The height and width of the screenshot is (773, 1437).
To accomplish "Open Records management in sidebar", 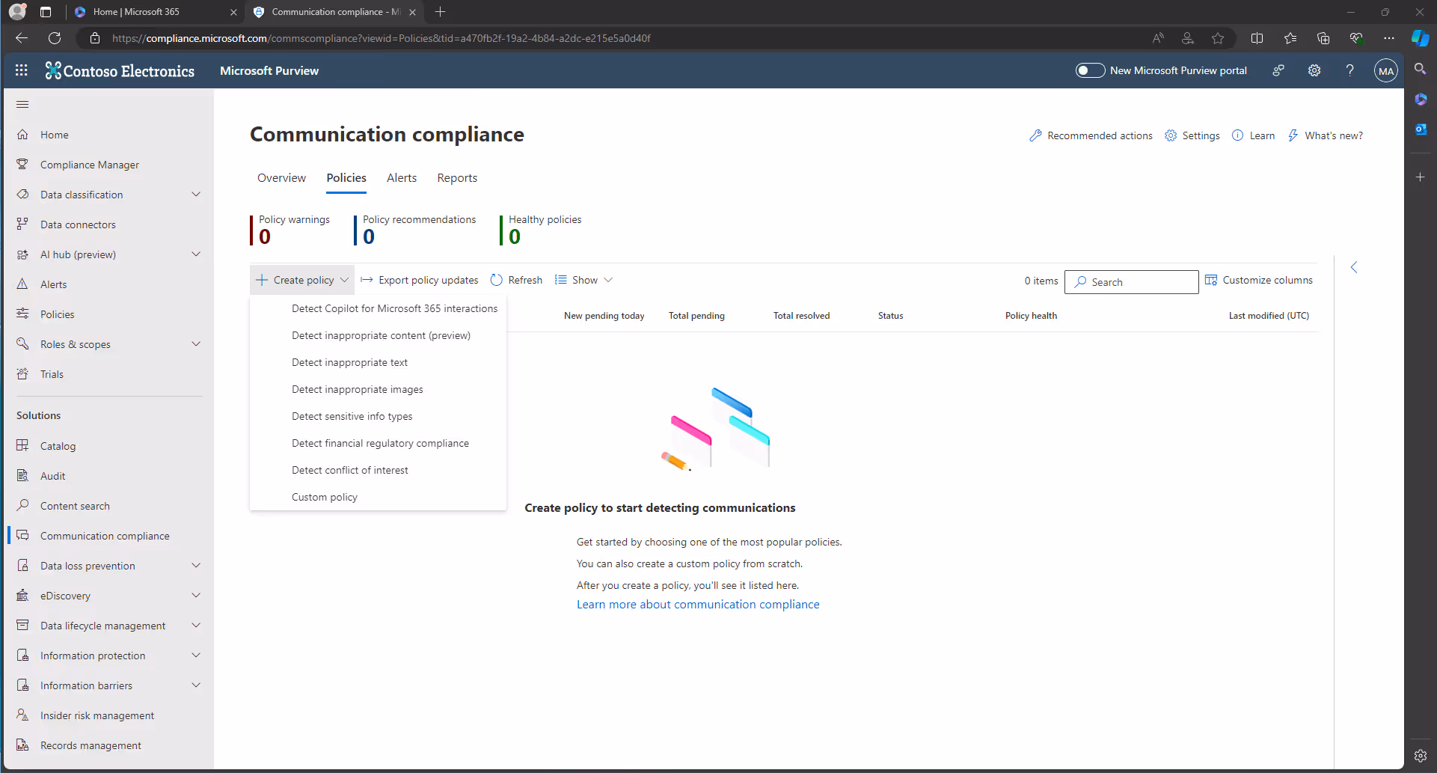I will pos(91,745).
